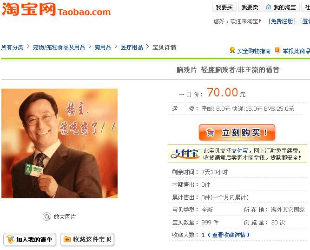This screenshot has width=310, height=250.
Task: Click the pencil icon on 加入我的清单
Action: coord(10,239)
